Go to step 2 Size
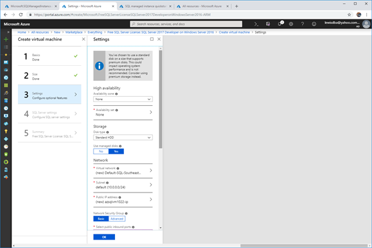This screenshot has width=372, height=248. point(50,76)
